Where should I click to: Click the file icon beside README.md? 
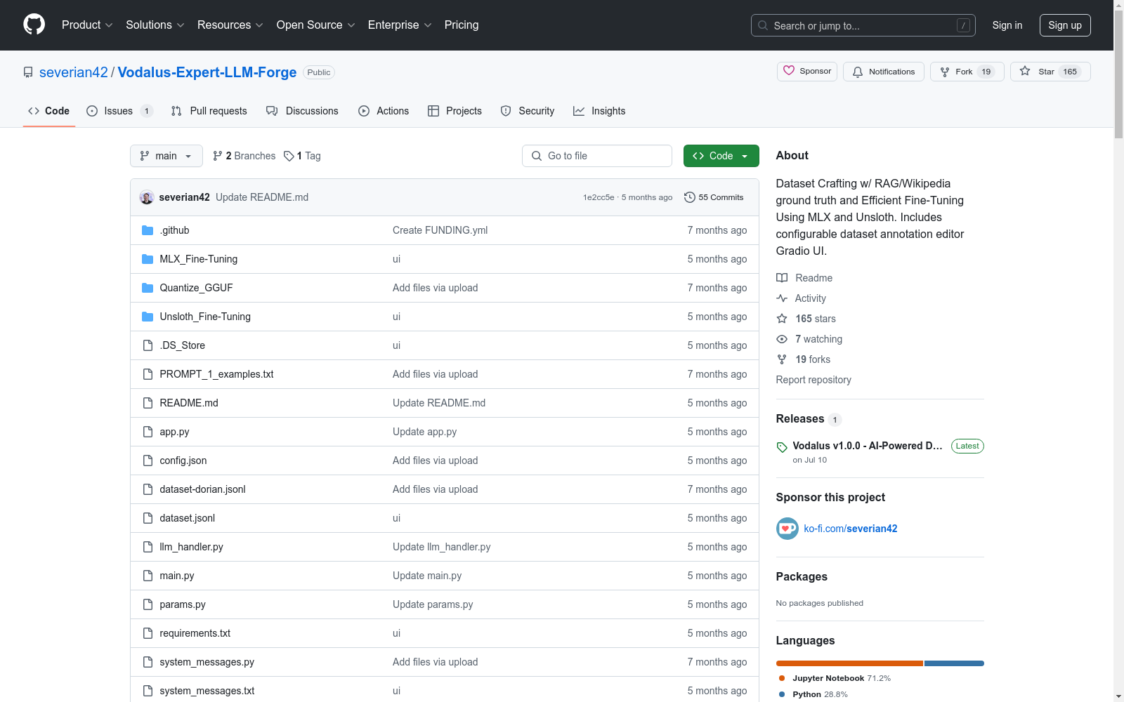[148, 403]
